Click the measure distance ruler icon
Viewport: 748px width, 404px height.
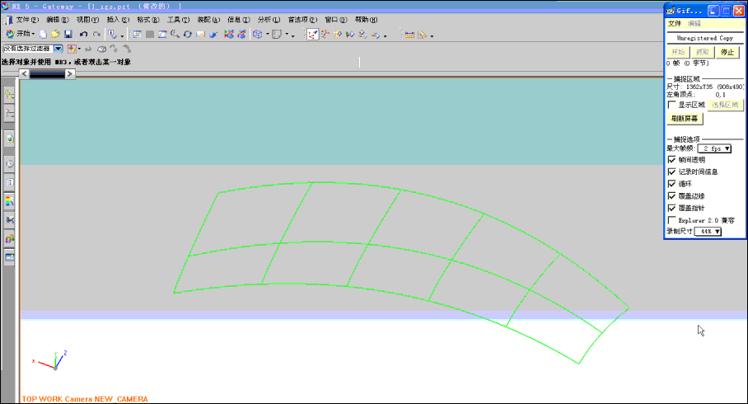tap(409, 35)
